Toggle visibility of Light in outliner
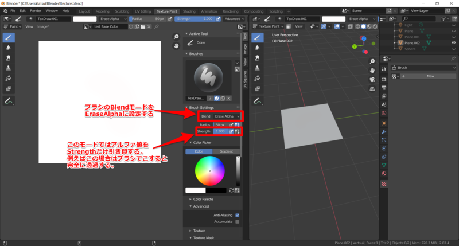459x246 pixels. tap(454, 25)
